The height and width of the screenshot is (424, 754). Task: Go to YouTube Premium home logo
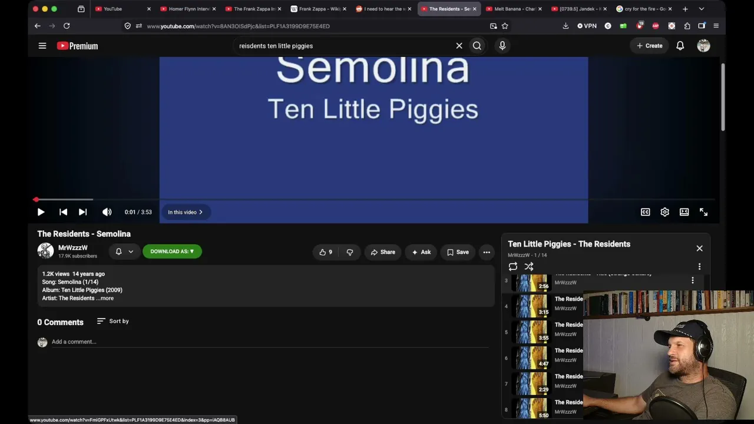77,46
